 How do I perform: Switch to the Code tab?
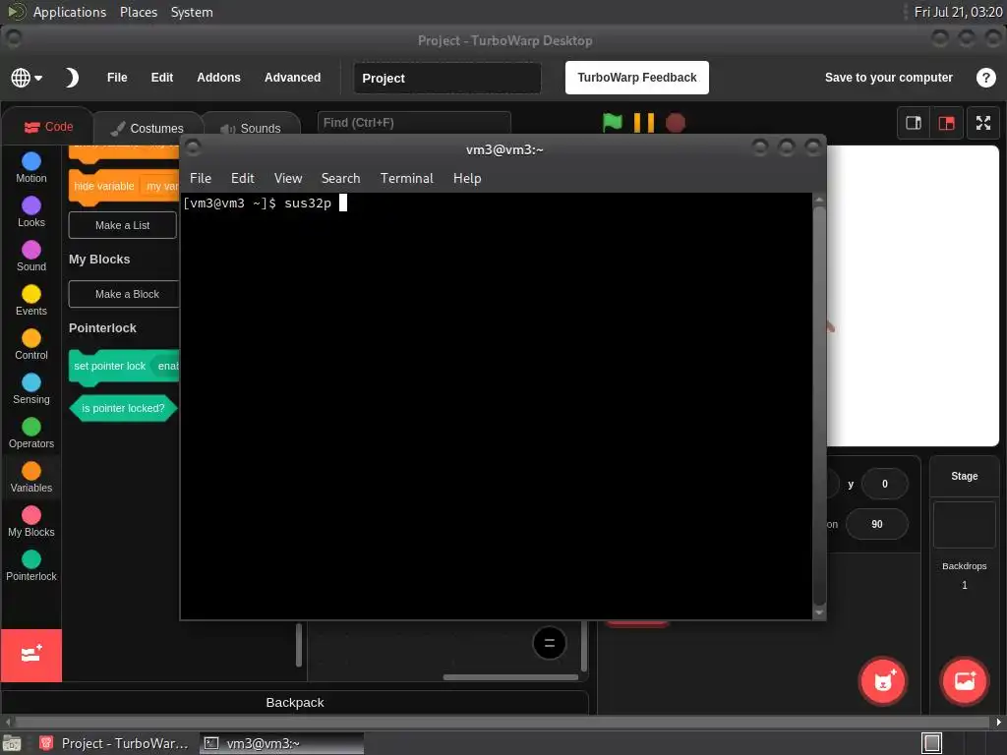(x=49, y=127)
